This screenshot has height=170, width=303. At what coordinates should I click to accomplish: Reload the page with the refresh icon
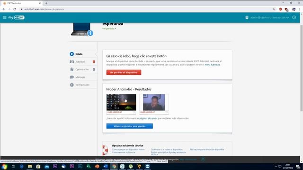click(15, 9)
